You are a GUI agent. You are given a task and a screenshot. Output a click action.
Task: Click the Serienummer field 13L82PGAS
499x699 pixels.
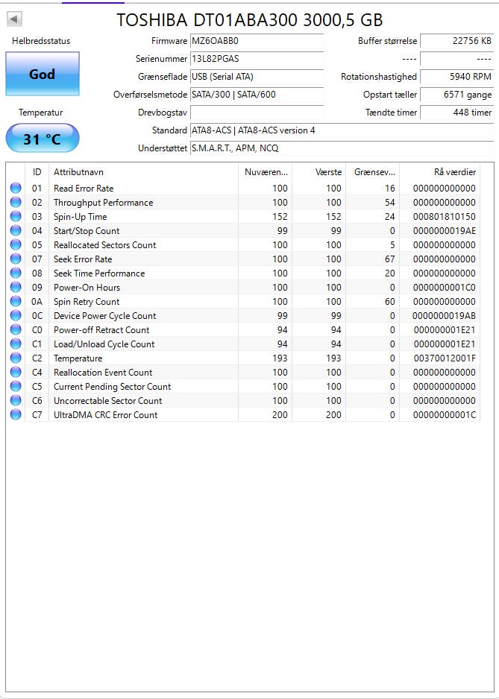tap(257, 59)
